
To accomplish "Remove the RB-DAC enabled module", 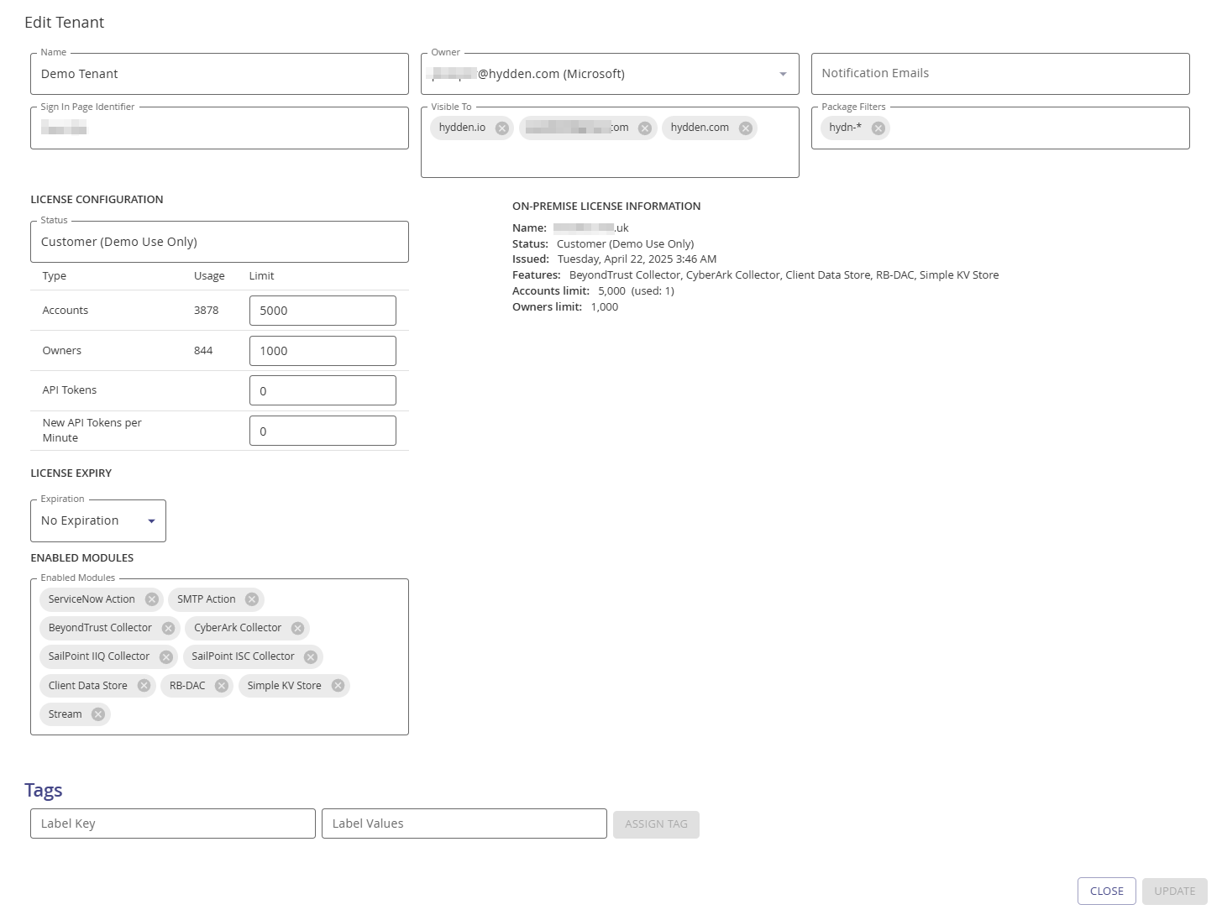I will 221,685.
